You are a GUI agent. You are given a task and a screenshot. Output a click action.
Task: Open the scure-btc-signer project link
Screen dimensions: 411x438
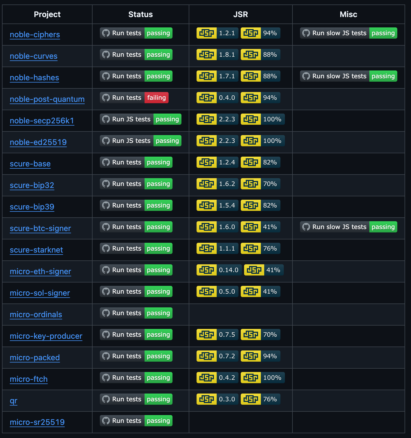40,229
